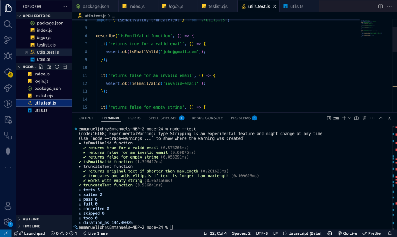Click the terminal scrollbar

tap(394, 177)
